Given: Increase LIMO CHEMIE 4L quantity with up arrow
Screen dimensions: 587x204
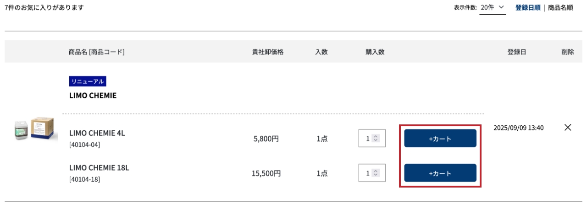Looking at the screenshot, I should (x=376, y=136).
